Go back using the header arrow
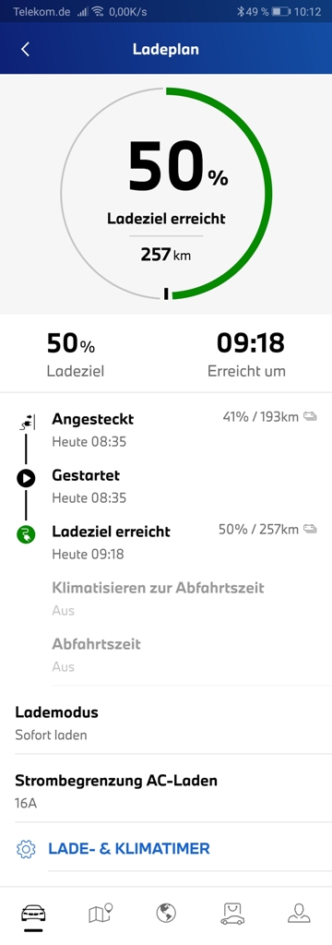332x945 pixels. [x=25, y=50]
